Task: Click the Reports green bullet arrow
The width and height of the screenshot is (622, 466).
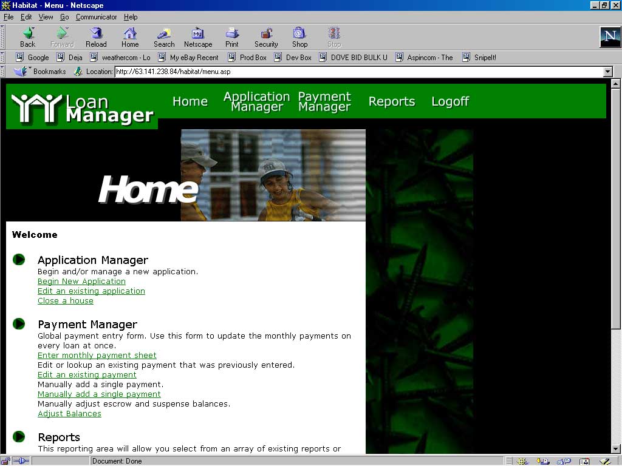Action: click(19, 437)
